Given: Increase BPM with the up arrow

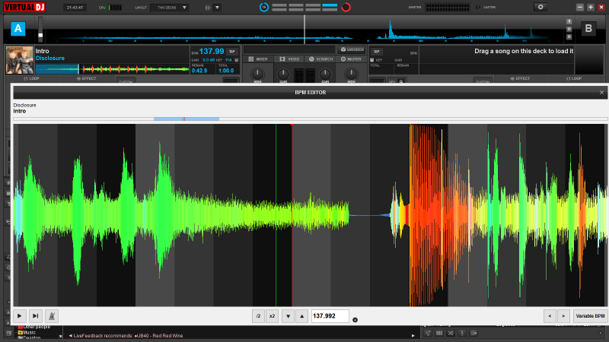Looking at the screenshot, I should (x=301, y=316).
